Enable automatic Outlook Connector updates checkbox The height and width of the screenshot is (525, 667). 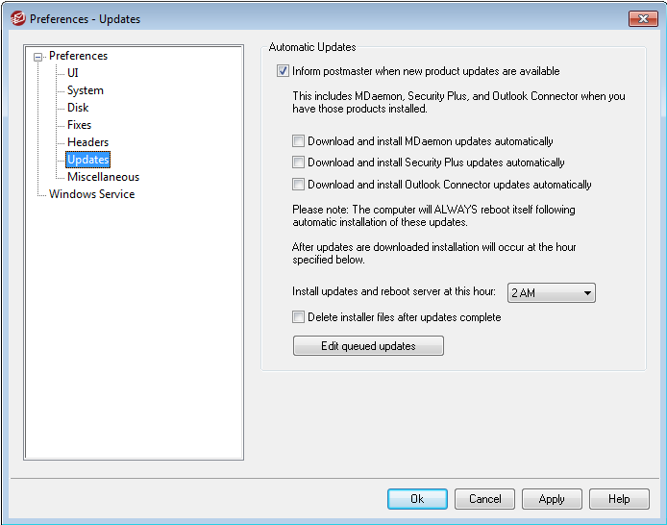coord(298,185)
